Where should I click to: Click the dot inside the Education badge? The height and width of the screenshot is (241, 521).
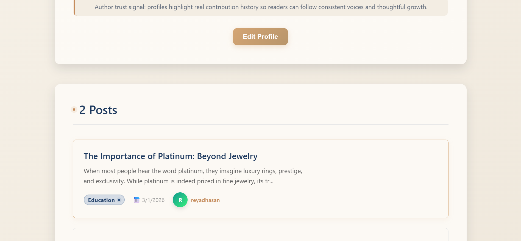(x=119, y=200)
